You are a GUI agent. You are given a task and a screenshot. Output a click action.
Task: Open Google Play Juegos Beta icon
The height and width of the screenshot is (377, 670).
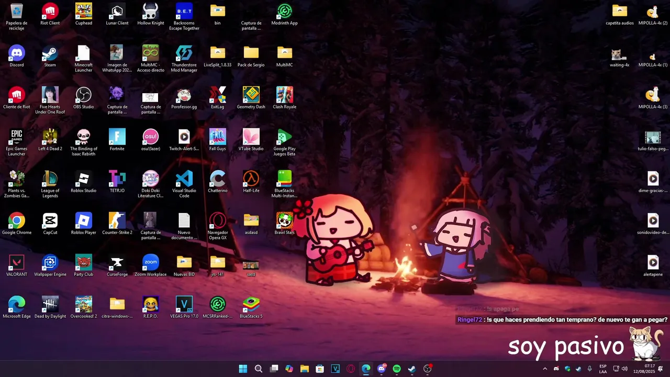click(285, 142)
